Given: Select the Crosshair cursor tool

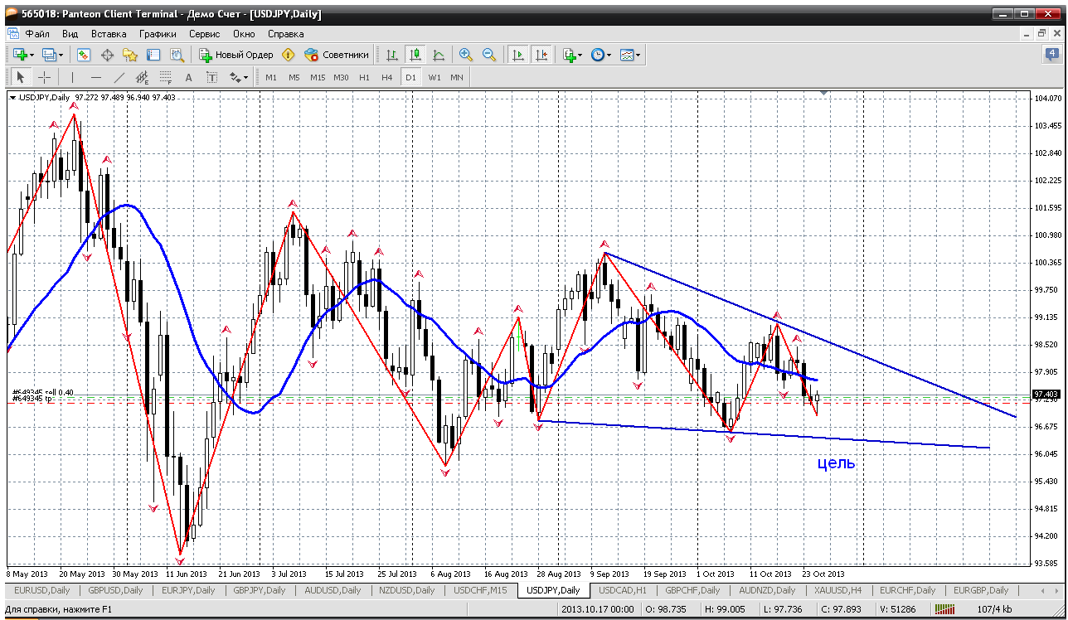Looking at the screenshot, I should click(x=45, y=77).
